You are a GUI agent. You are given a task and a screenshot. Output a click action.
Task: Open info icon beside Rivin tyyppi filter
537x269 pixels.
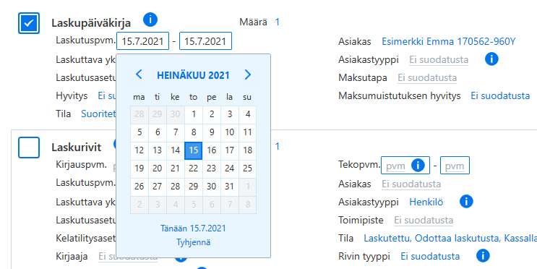point(483,255)
